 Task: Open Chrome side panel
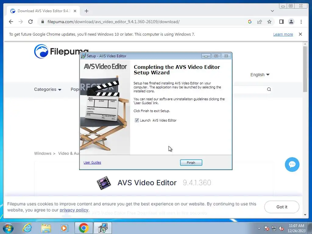pos(281,22)
